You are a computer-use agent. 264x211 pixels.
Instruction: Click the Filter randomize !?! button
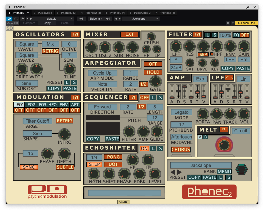pos(197,34)
